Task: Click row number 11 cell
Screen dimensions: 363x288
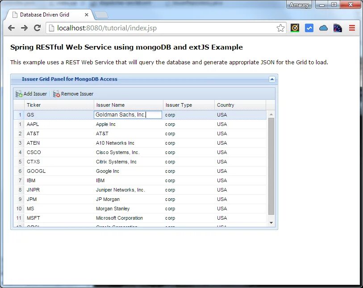Action: (x=19, y=218)
